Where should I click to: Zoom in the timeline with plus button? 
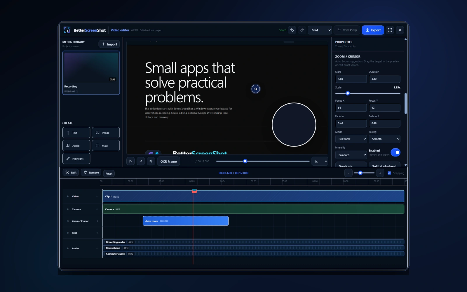click(380, 173)
